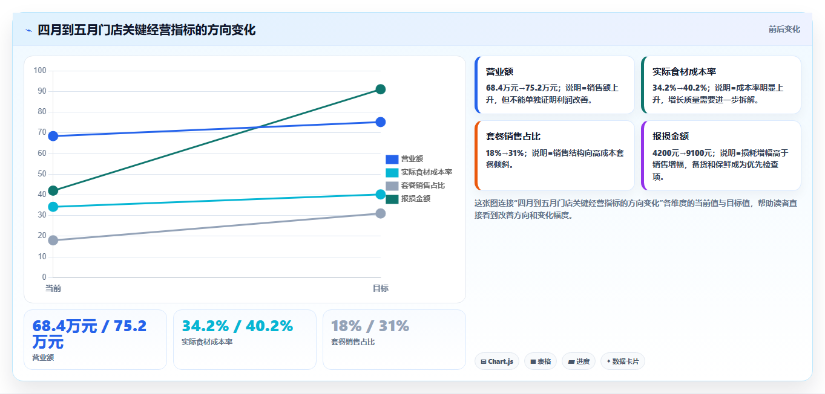Click 营业额 data point at 当前

(53, 136)
